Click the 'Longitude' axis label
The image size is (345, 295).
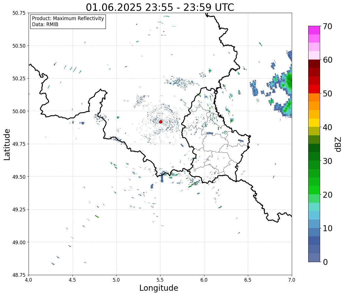pyautogui.click(x=159, y=288)
